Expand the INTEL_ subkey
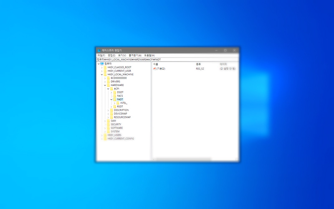The image size is (334, 209). (114, 103)
